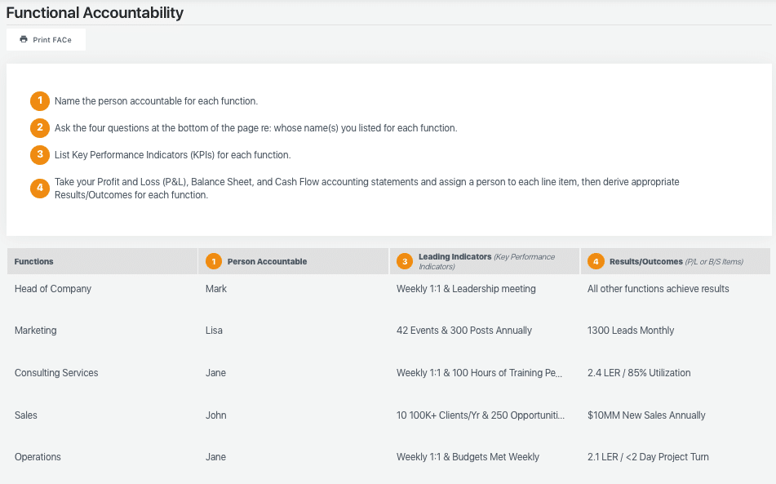Image resolution: width=776 pixels, height=484 pixels.
Task: Click badge 3 in Leading Indicators header
Action: (405, 261)
